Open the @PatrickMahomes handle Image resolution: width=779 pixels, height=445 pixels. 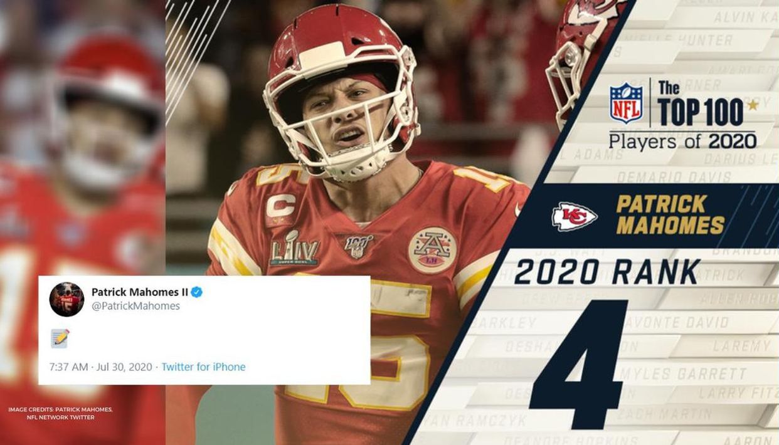[135, 306]
